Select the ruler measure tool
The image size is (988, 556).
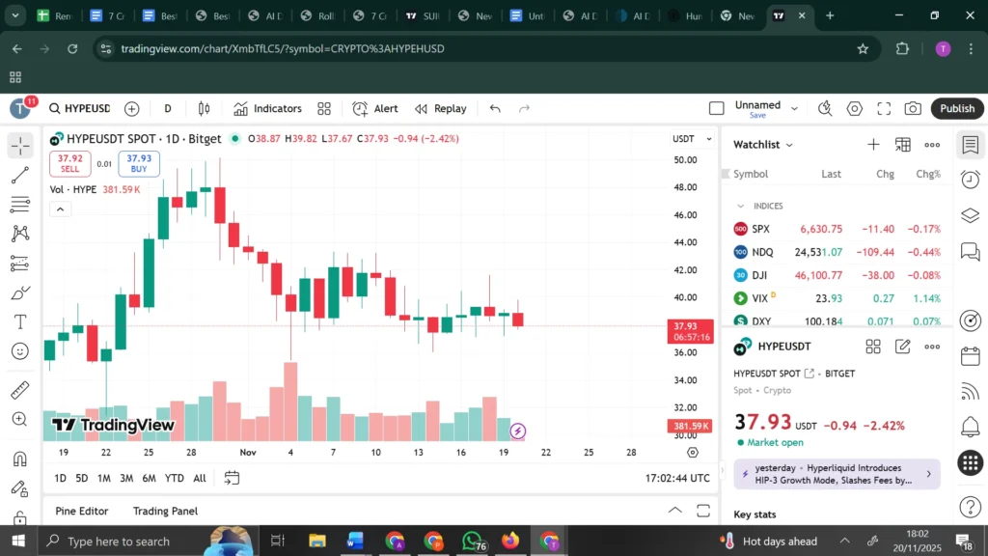(20, 390)
